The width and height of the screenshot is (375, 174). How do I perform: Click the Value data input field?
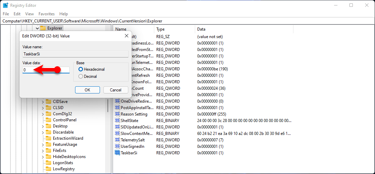tap(46, 70)
